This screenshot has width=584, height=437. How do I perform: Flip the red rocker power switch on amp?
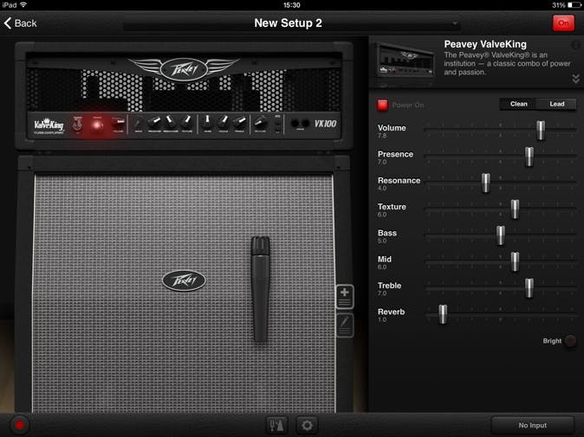click(x=118, y=124)
